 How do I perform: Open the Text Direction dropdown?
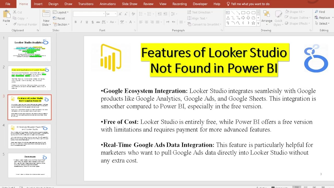(x=200, y=12)
